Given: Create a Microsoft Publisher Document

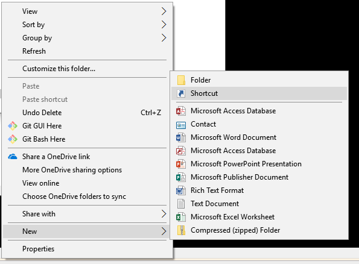Looking at the screenshot, I should tap(259, 177).
